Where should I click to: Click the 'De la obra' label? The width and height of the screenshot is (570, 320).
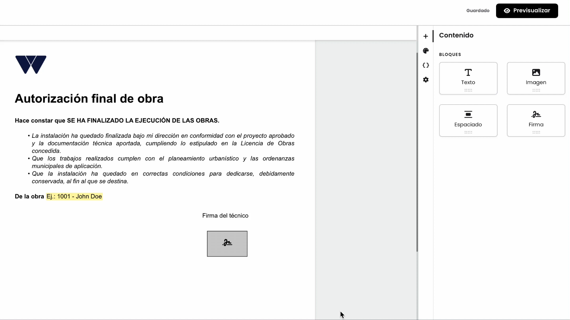coord(29,196)
